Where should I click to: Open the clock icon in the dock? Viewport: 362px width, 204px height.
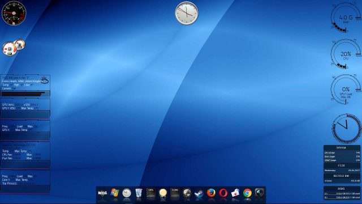(127, 193)
